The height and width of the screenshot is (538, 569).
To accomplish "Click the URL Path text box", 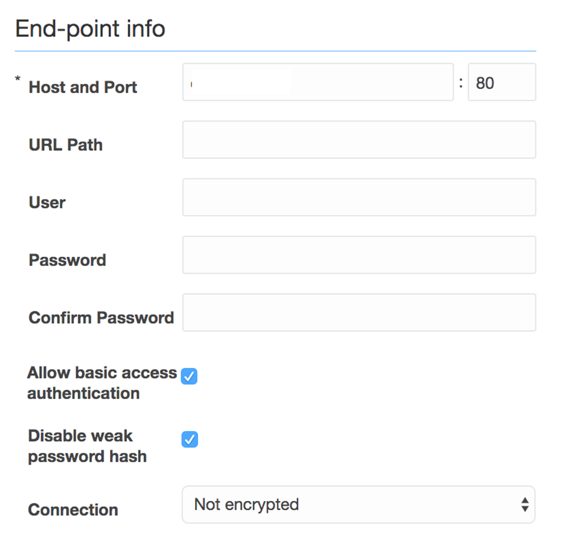I will tap(359, 140).
